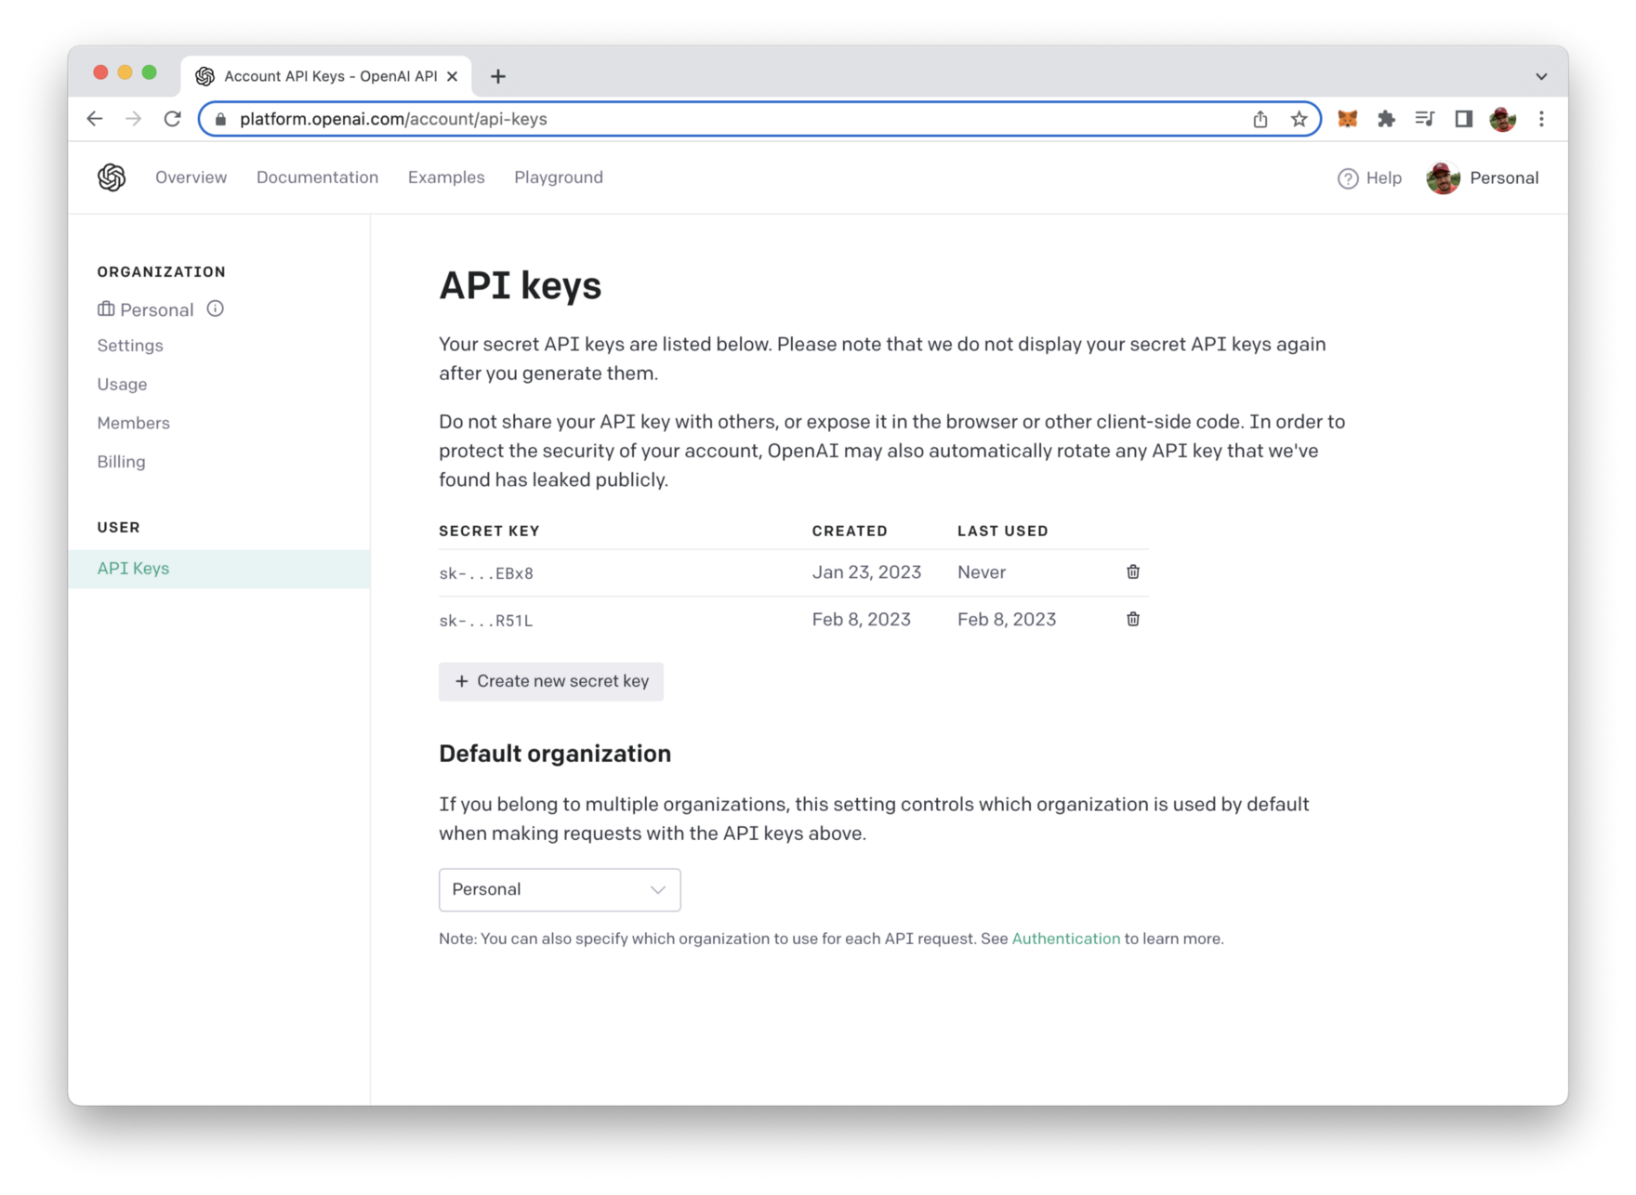Viewport: 1636px width, 1195px height.
Task: Click the info icon next to Personal organization
Action: pos(215,309)
